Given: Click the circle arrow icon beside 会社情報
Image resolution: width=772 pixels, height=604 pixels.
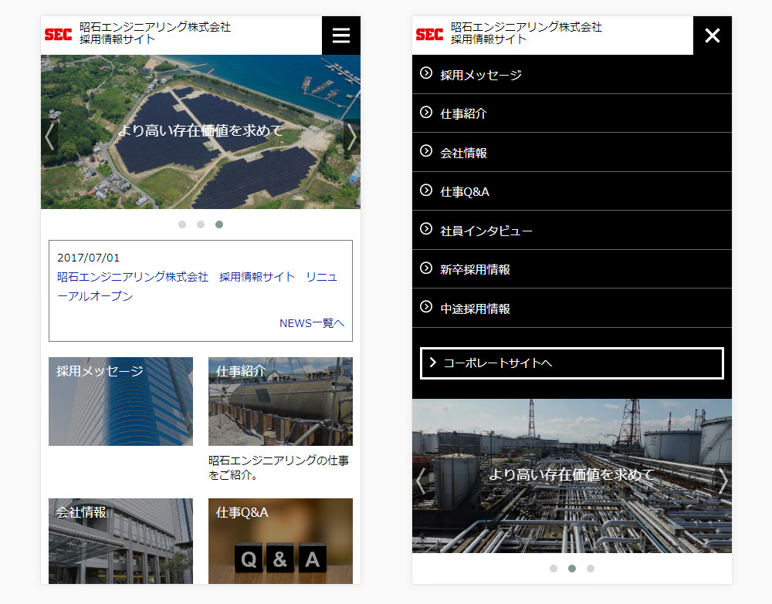Looking at the screenshot, I should click(425, 152).
